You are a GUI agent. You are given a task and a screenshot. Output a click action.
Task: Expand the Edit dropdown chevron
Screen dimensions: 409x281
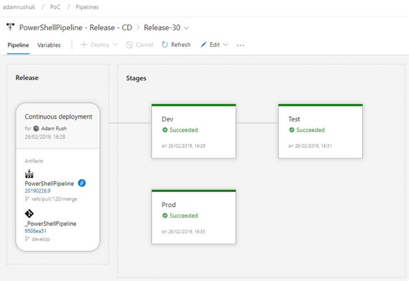(226, 45)
